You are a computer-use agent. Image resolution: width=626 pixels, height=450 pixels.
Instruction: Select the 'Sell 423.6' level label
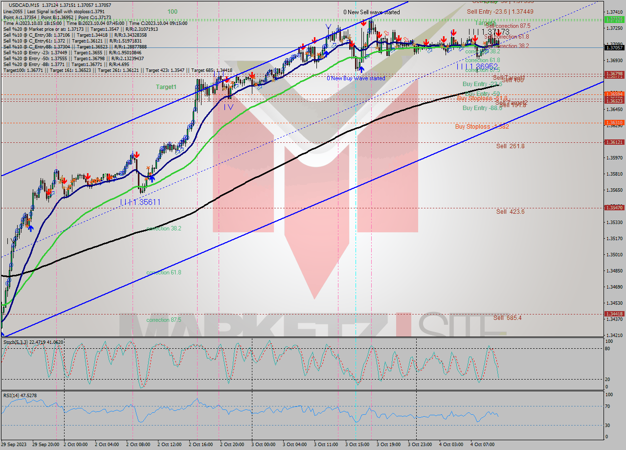[510, 212]
